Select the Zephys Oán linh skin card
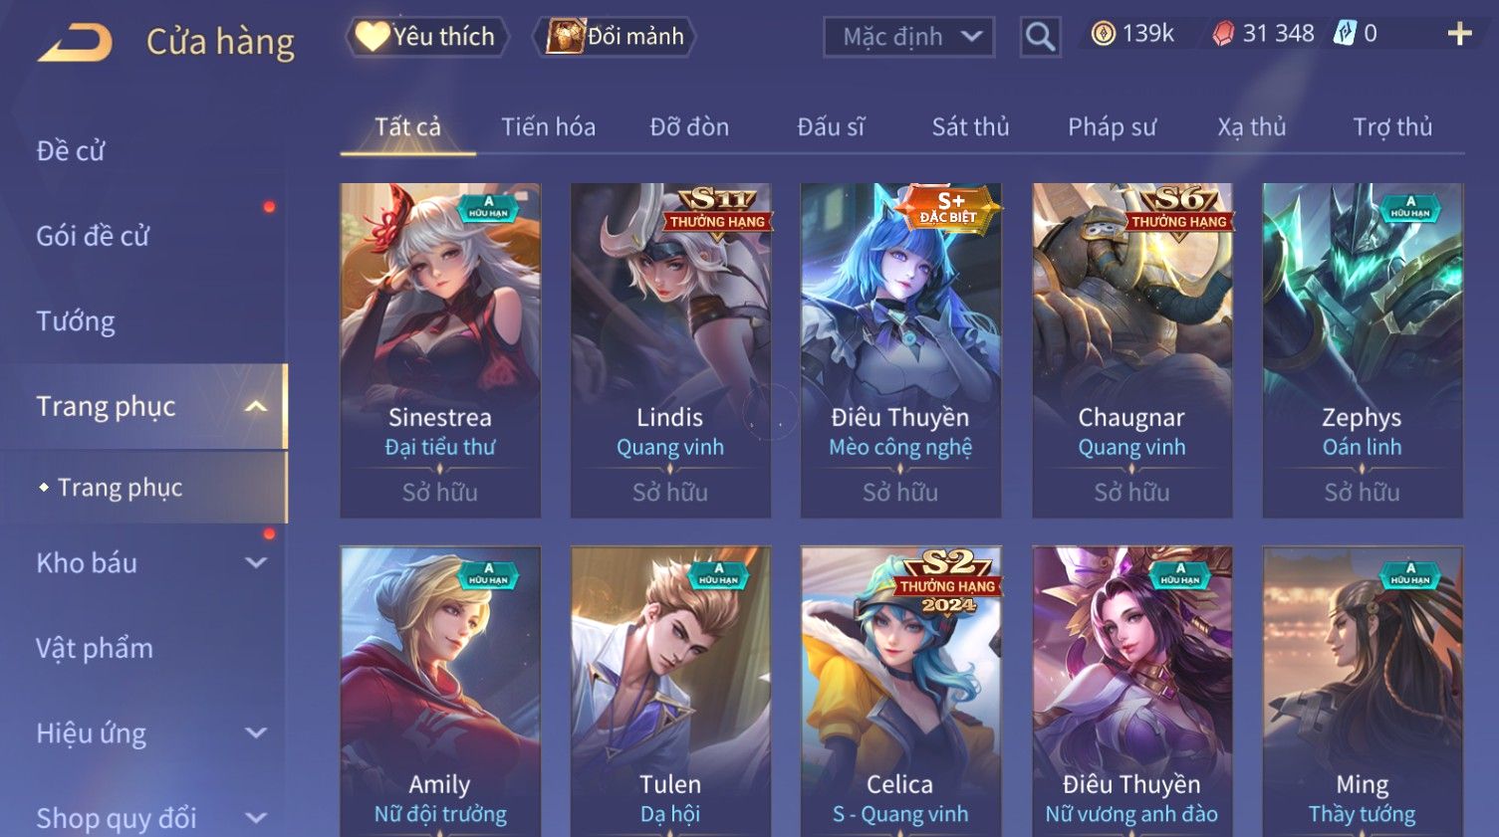The height and width of the screenshot is (837, 1499). (x=1363, y=350)
